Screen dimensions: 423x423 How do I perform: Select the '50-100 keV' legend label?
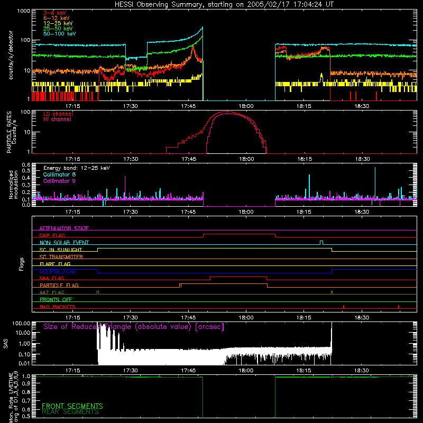[60, 33]
